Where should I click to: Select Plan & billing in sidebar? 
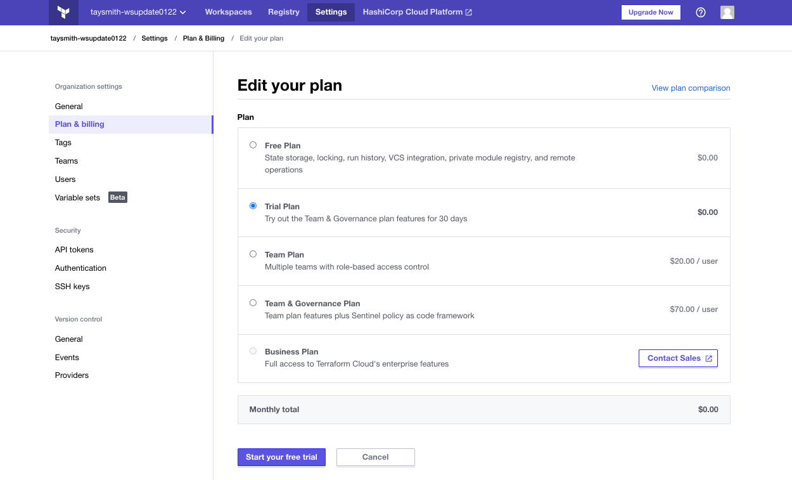[131, 124]
